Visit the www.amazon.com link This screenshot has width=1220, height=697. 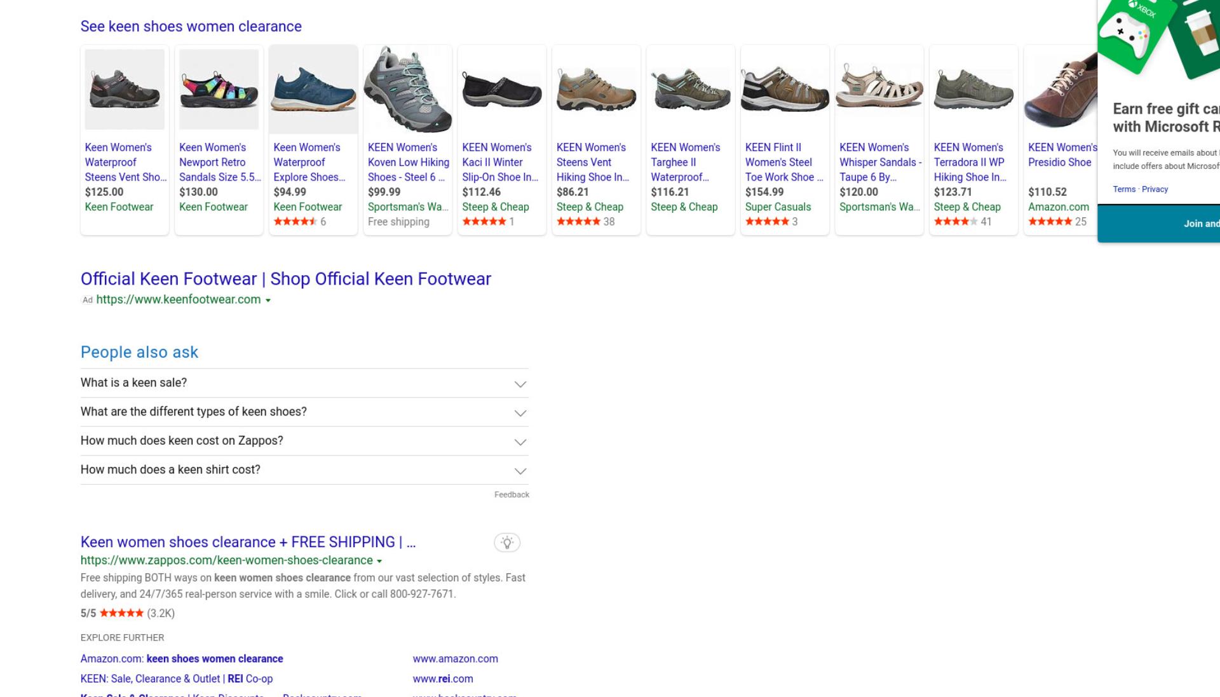click(455, 659)
